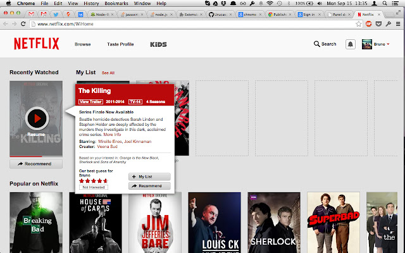Click the Google Drive menu bar icon
The image size is (405, 253).
pos(215,3)
